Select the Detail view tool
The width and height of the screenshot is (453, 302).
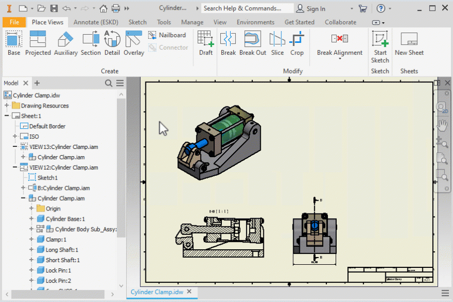pyautogui.click(x=112, y=42)
